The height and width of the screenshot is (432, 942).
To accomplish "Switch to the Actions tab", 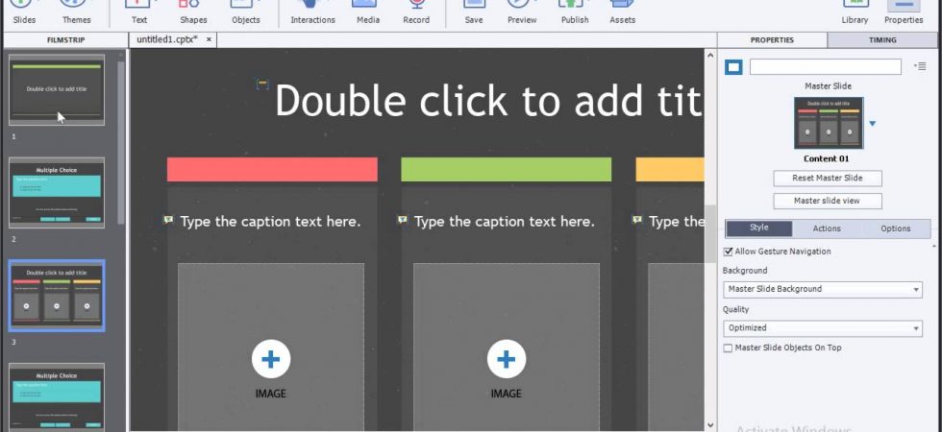I will [827, 228].
